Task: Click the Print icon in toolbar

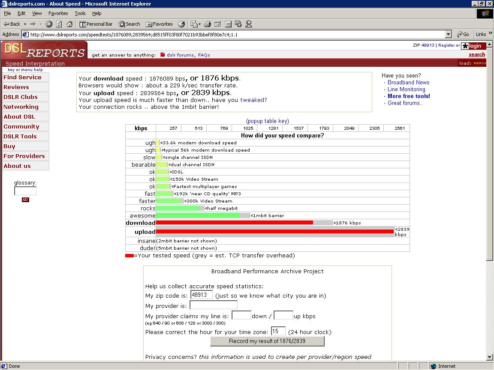Action: click(208, 24)
